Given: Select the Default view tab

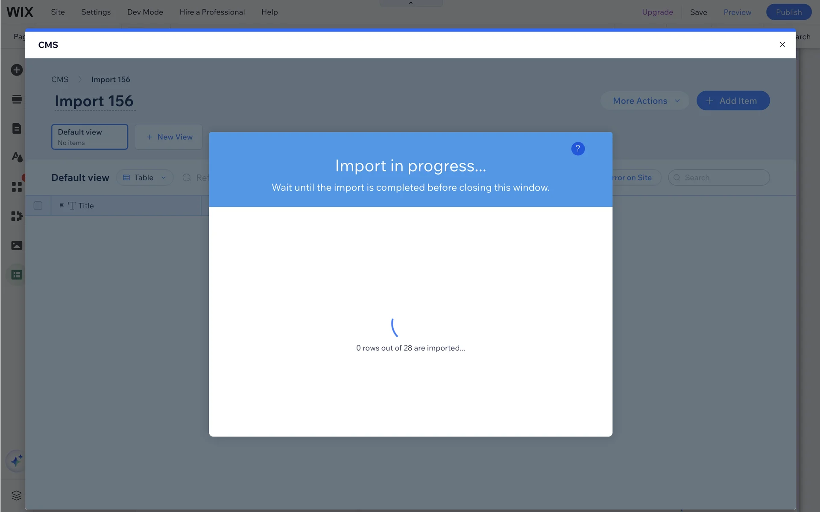Looking at the screenshot, I should [x=89, y=137].
